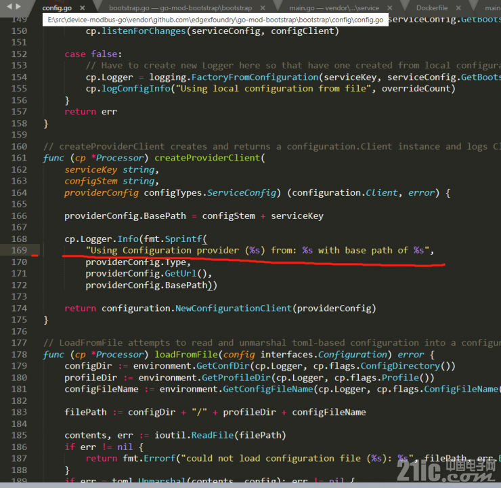Close the main.go service tab
The width and height of the screenshot is (501, 488).
pyautogui.click(x=390, y=8)
